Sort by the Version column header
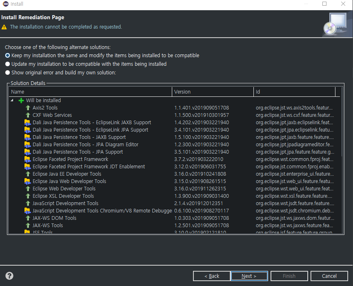 pos(213,92)
